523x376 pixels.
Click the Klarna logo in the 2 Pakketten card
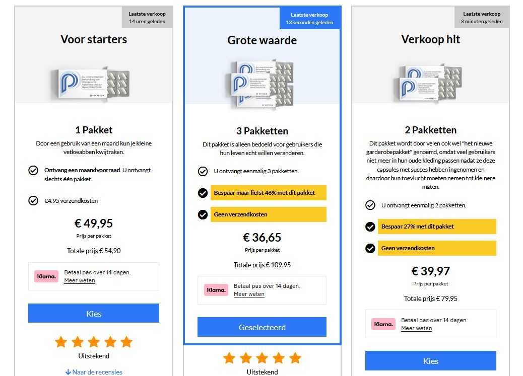(383, 324)
